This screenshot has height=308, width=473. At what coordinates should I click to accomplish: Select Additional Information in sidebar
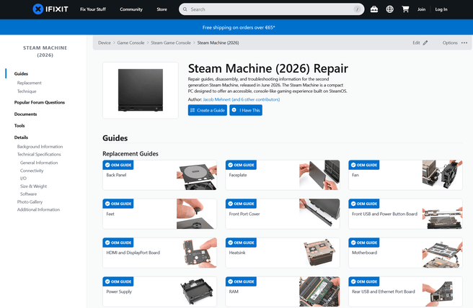pos(38,209)
